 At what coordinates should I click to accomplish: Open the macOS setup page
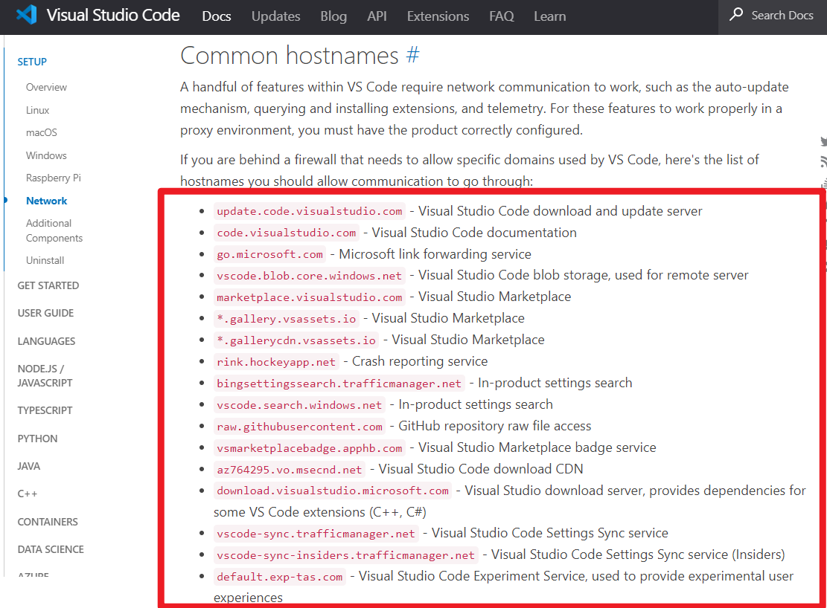tap(42, 133)
